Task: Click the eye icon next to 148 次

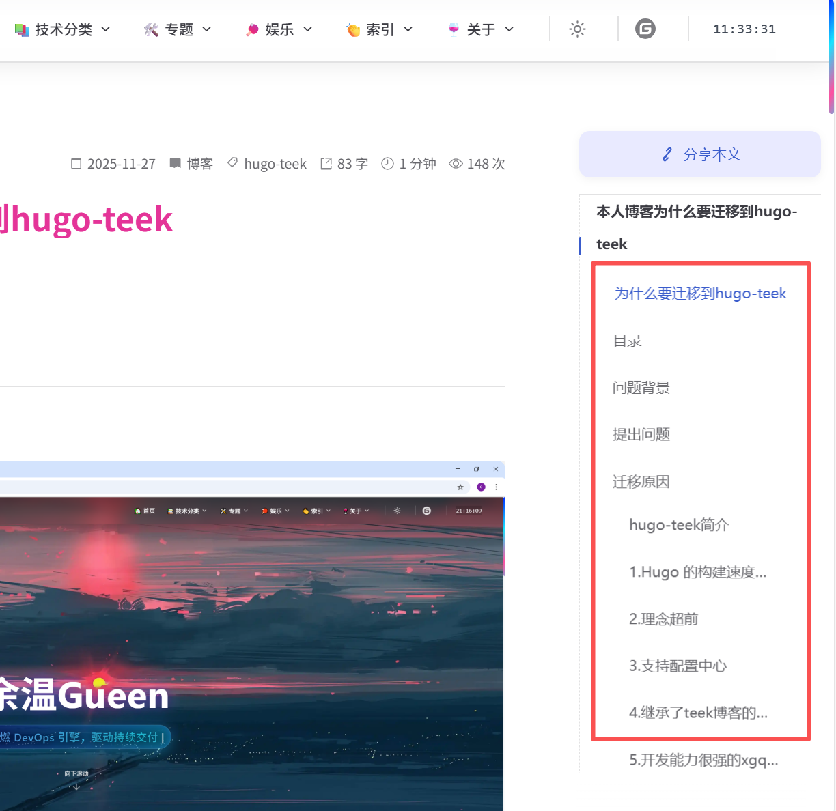Action: [x=456, y=164]
